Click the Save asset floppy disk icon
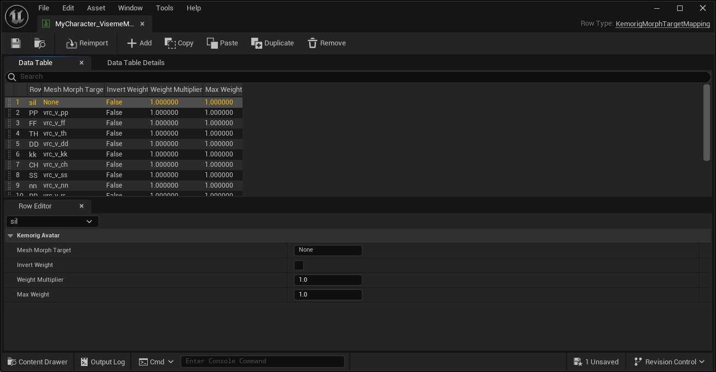716x372 pixels. tap(15, 43)
